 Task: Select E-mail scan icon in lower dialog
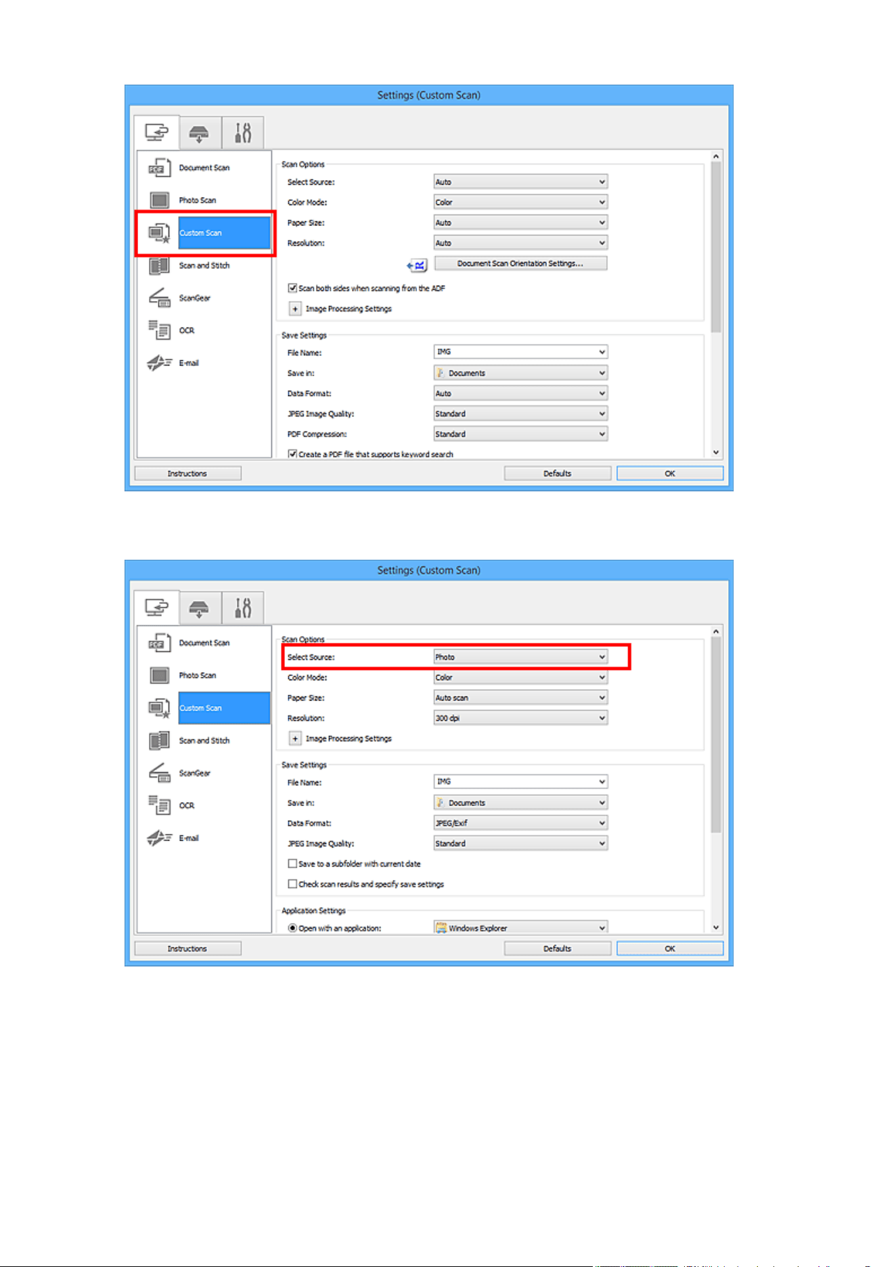159,838
